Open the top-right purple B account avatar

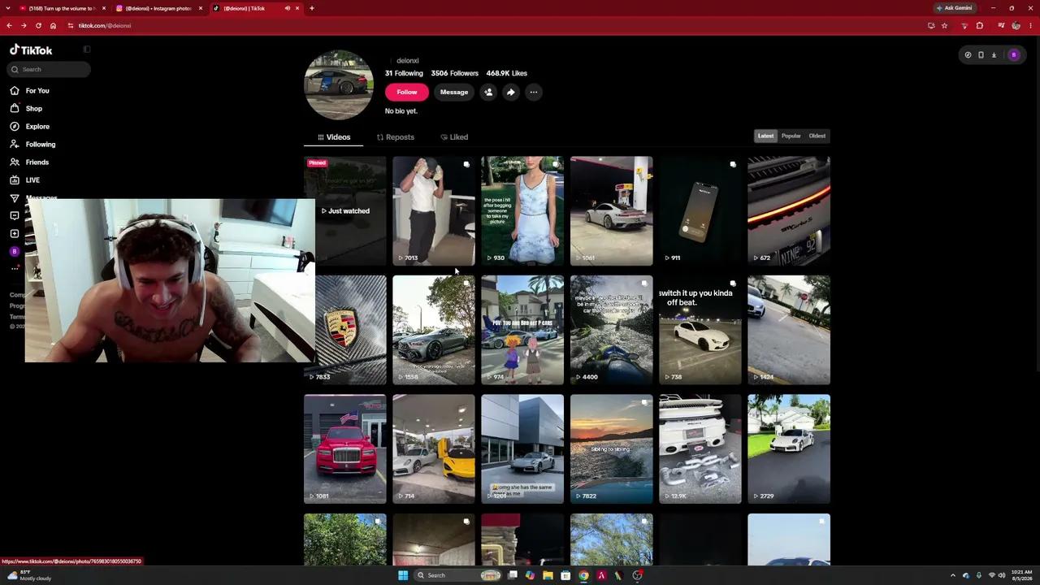click(1013, 55)
